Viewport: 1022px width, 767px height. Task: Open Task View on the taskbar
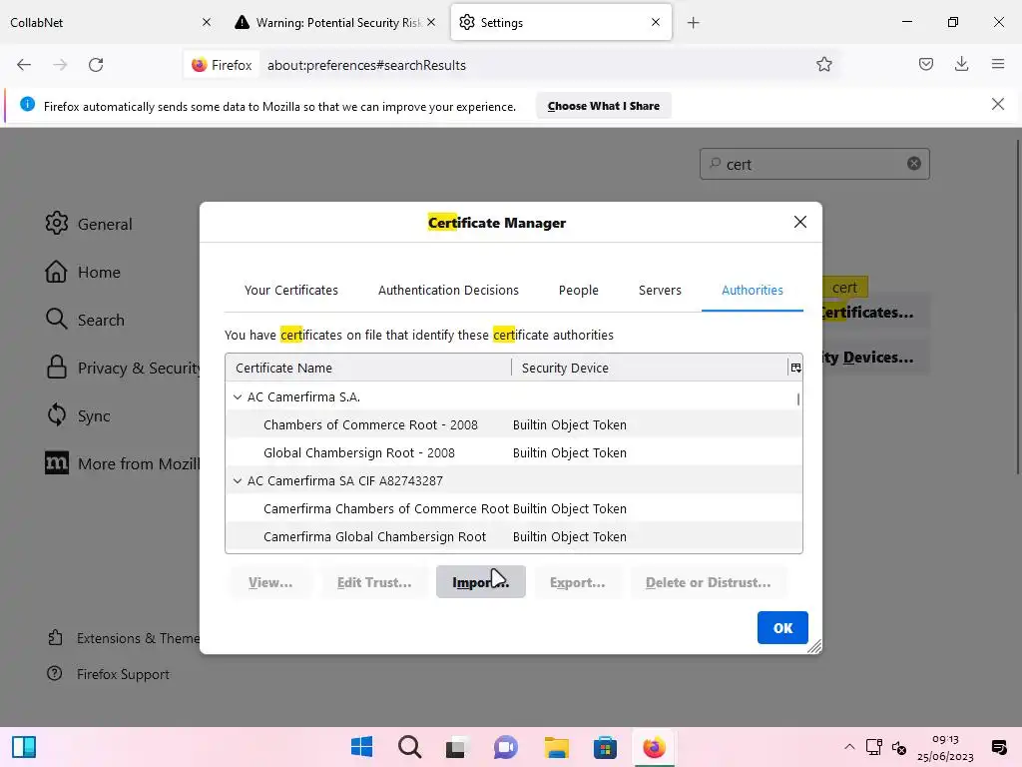point(457,747)
